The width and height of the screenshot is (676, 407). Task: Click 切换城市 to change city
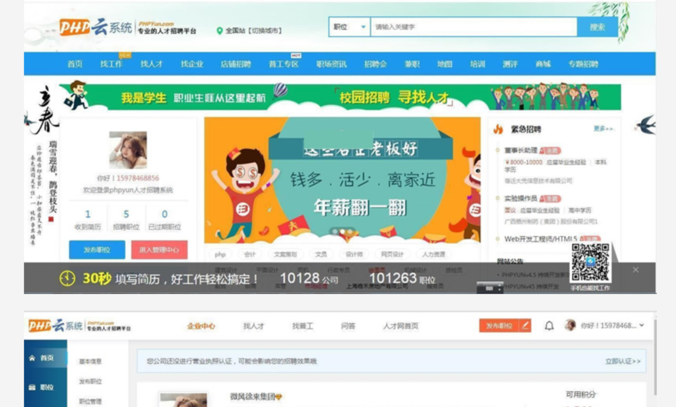(266, 31)
